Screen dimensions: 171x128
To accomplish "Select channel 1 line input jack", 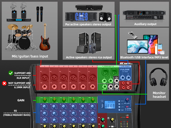I will pyautogui.click(x=44, y=87).
